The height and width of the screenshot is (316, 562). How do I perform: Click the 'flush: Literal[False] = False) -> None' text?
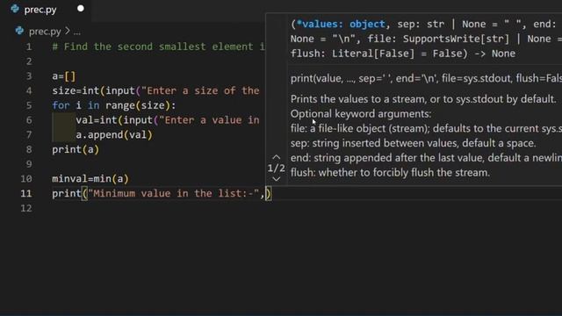click(403, 54)
